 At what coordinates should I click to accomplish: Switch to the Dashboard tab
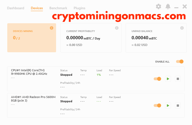[16, 8]
